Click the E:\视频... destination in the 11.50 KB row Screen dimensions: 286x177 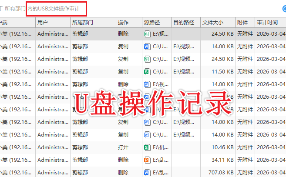coord(184,72)
